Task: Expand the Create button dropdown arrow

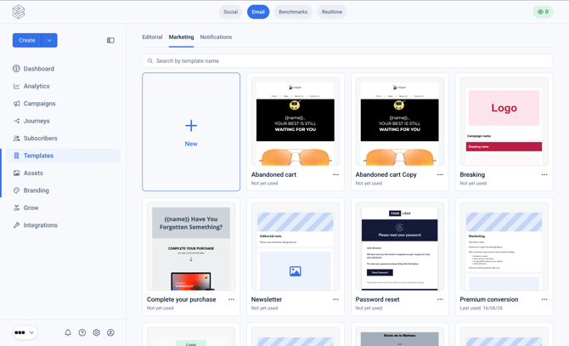Action: (49, 40)
